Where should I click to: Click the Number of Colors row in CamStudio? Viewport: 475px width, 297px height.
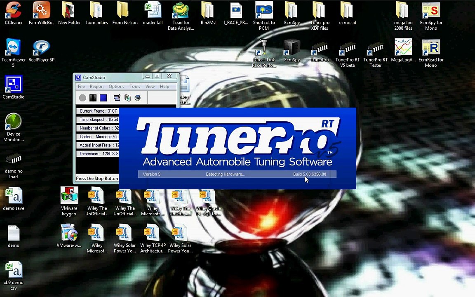98,128
